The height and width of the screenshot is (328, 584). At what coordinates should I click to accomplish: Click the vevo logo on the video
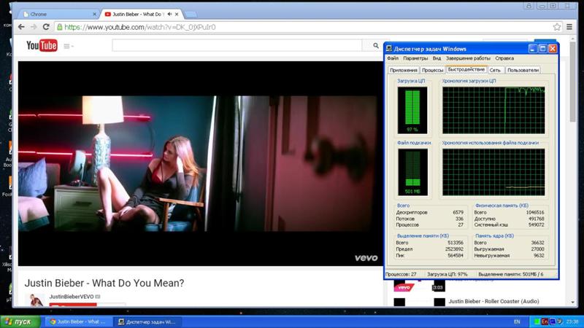[x=366, y=258]
